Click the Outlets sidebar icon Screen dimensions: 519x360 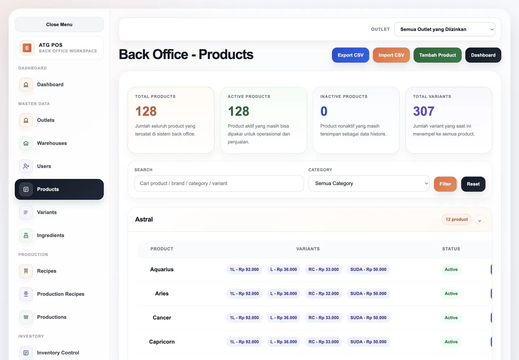pyautogui.click(x=26, y=120)
